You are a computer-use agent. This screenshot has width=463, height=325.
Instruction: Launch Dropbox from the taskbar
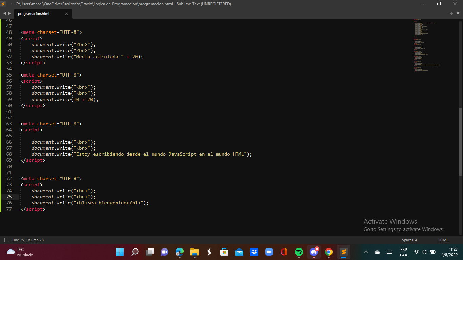pos(254,252)
